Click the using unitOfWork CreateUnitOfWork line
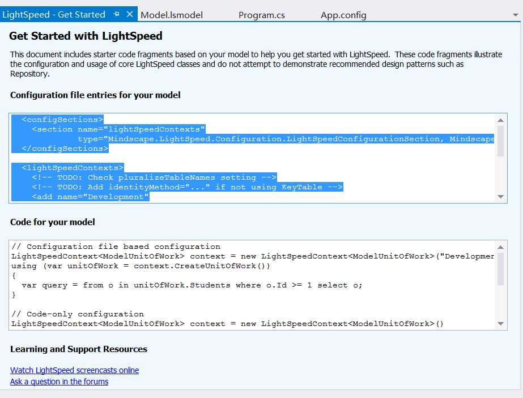The width and height of the screenshot is (523, 398). coord(141,266)
